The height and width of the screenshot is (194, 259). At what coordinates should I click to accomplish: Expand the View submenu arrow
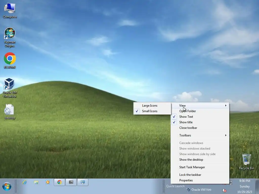pyautogui.click(x=226, y=105)
